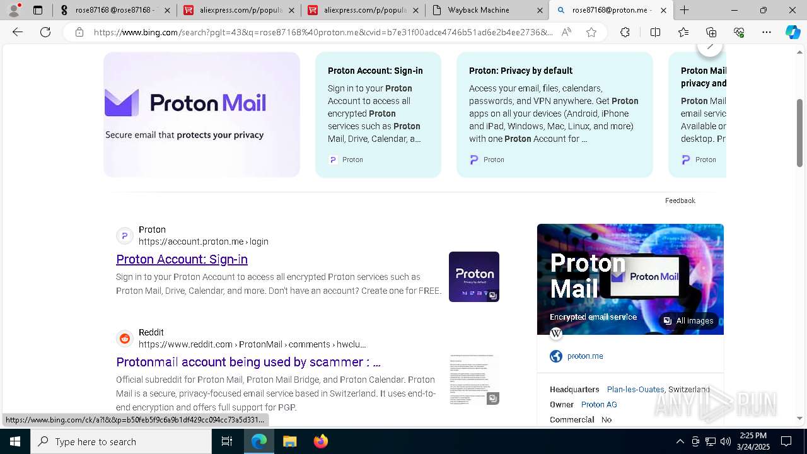Click the taskbar search box
The image size is (807, 454).
click(121, 441)
